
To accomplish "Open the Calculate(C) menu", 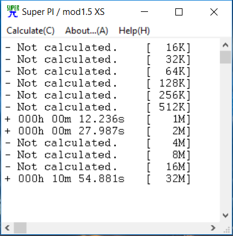I will pyautogui.click(x=30, y=31).
